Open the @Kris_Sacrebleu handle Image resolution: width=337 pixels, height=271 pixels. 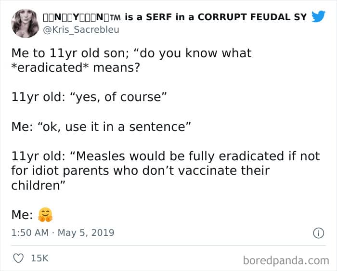(81, 30)
